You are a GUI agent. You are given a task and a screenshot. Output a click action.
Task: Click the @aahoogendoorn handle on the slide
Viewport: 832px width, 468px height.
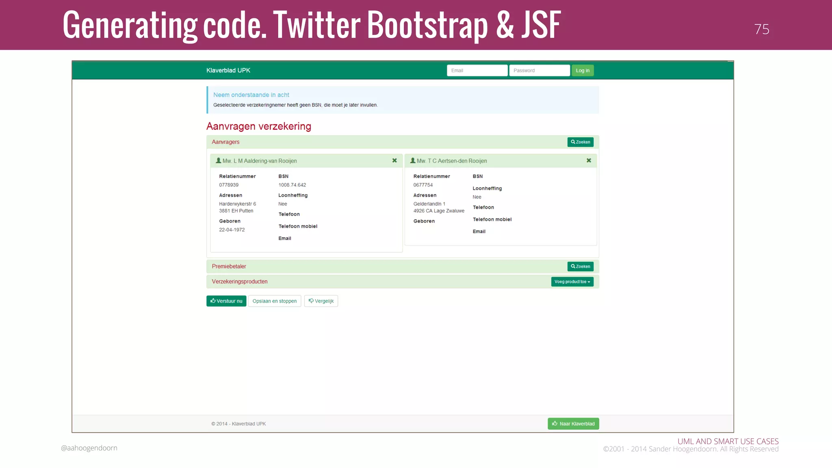coord(89,448)
